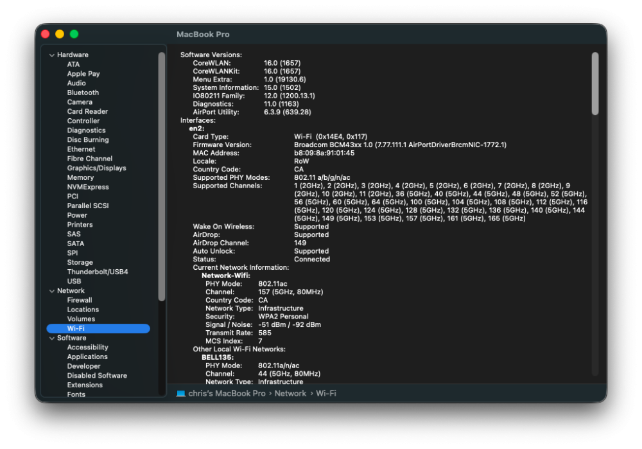This screenshot has height=449, width=642.
Task: Select Parallel SCSI in the sidebar
Action: pyautogui.click(x=87, y=206)
